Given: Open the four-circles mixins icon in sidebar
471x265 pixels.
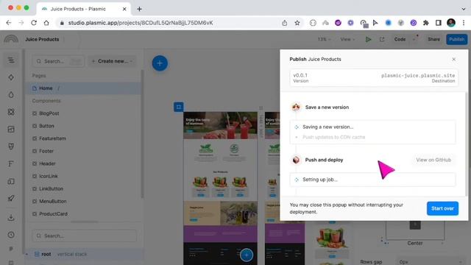Looking at the screenshot, I should [x=11, y=112].
